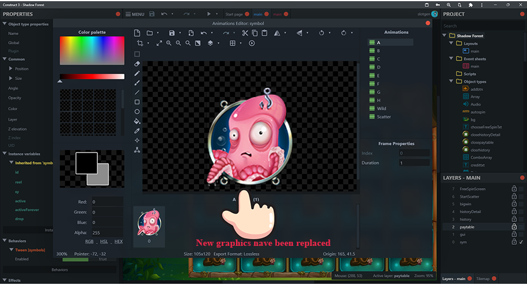Screen dimensions: 527x285
Task: Select the Pencil tool
Action: pos(137,73)
